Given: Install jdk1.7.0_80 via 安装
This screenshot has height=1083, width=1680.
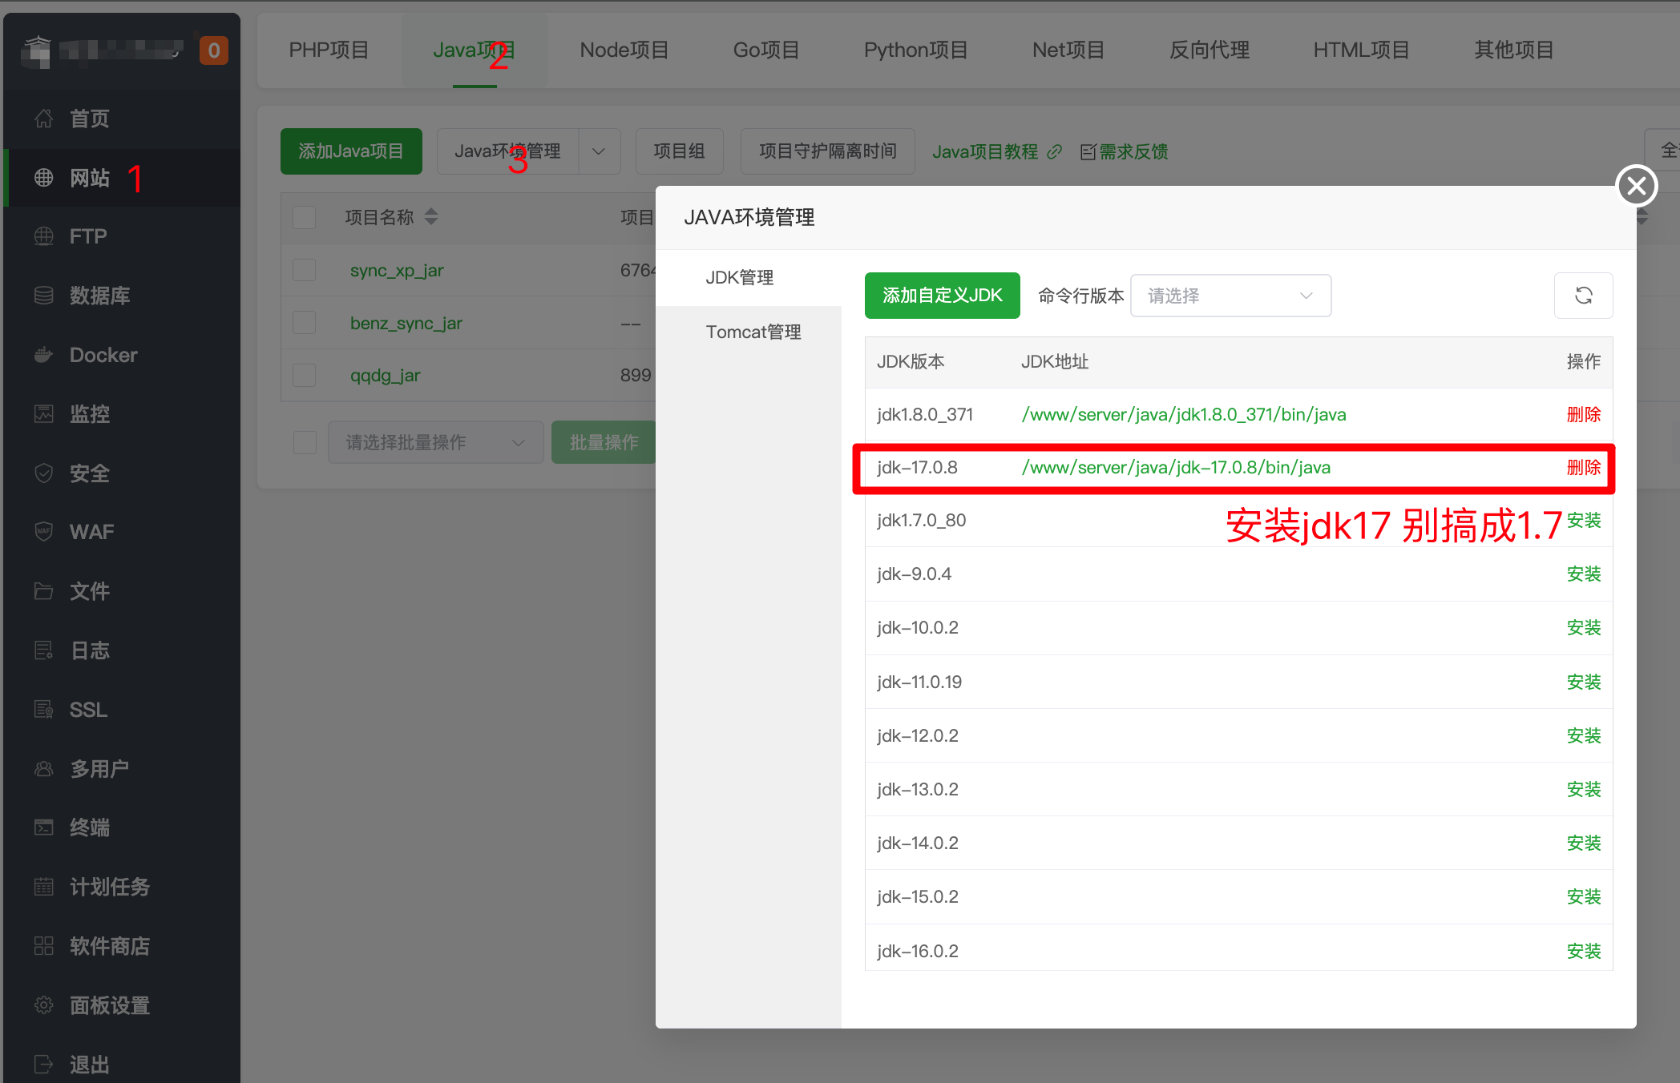Looking at the screenshot, I should [x=1583, y=521].
